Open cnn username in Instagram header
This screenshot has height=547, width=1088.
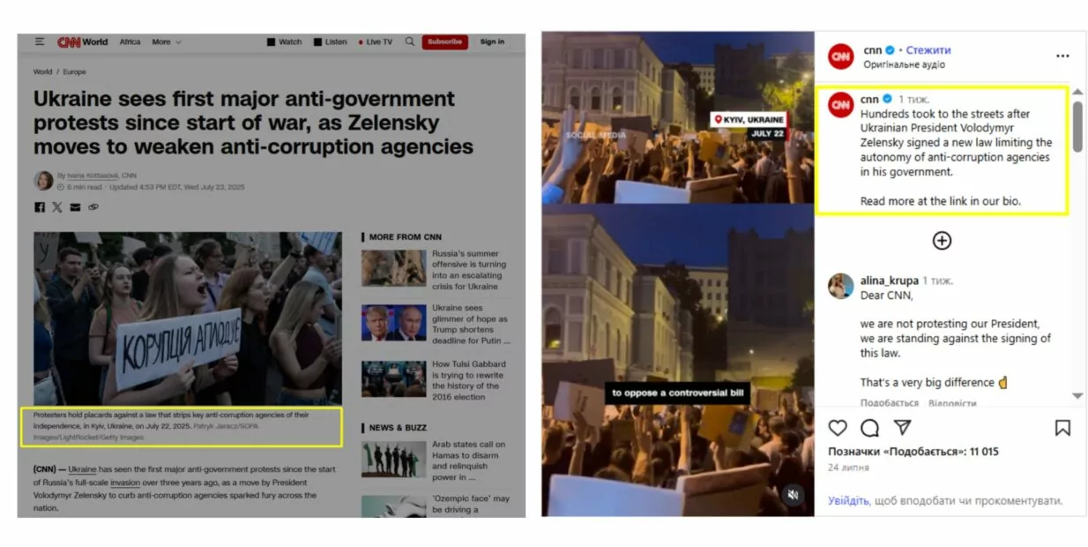(x=872, y=50)
